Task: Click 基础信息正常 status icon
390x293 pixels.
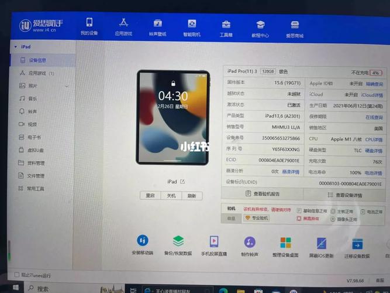Action: coord(299,211)
